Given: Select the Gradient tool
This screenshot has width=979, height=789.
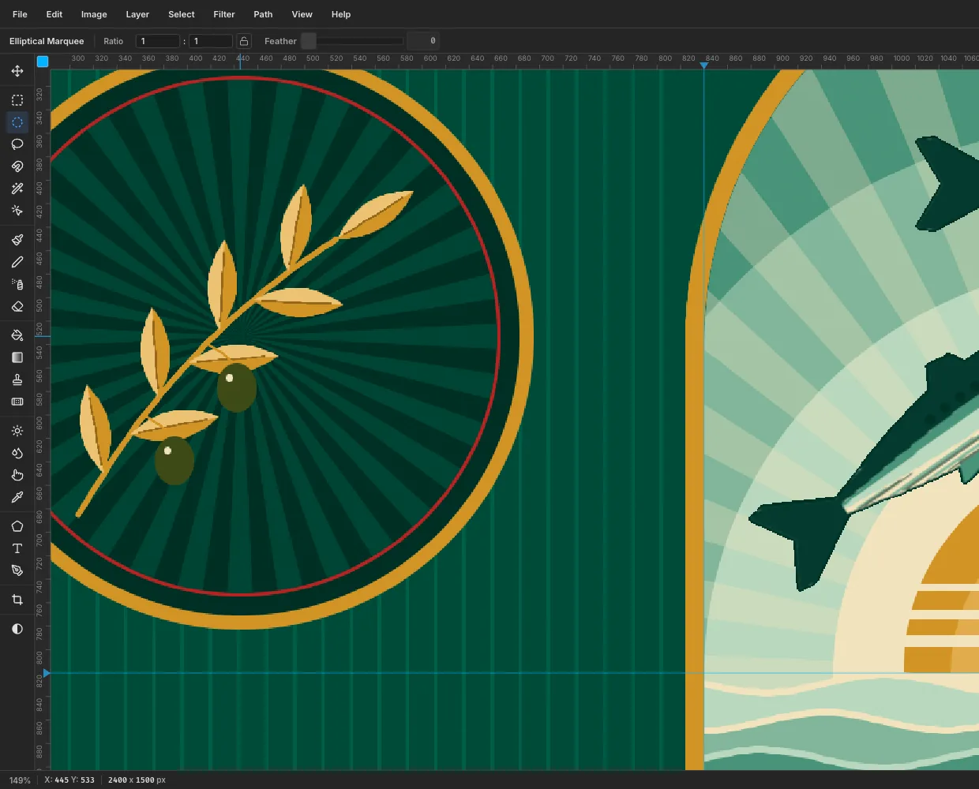Looking at the screenshot, I should coord(17,357).
